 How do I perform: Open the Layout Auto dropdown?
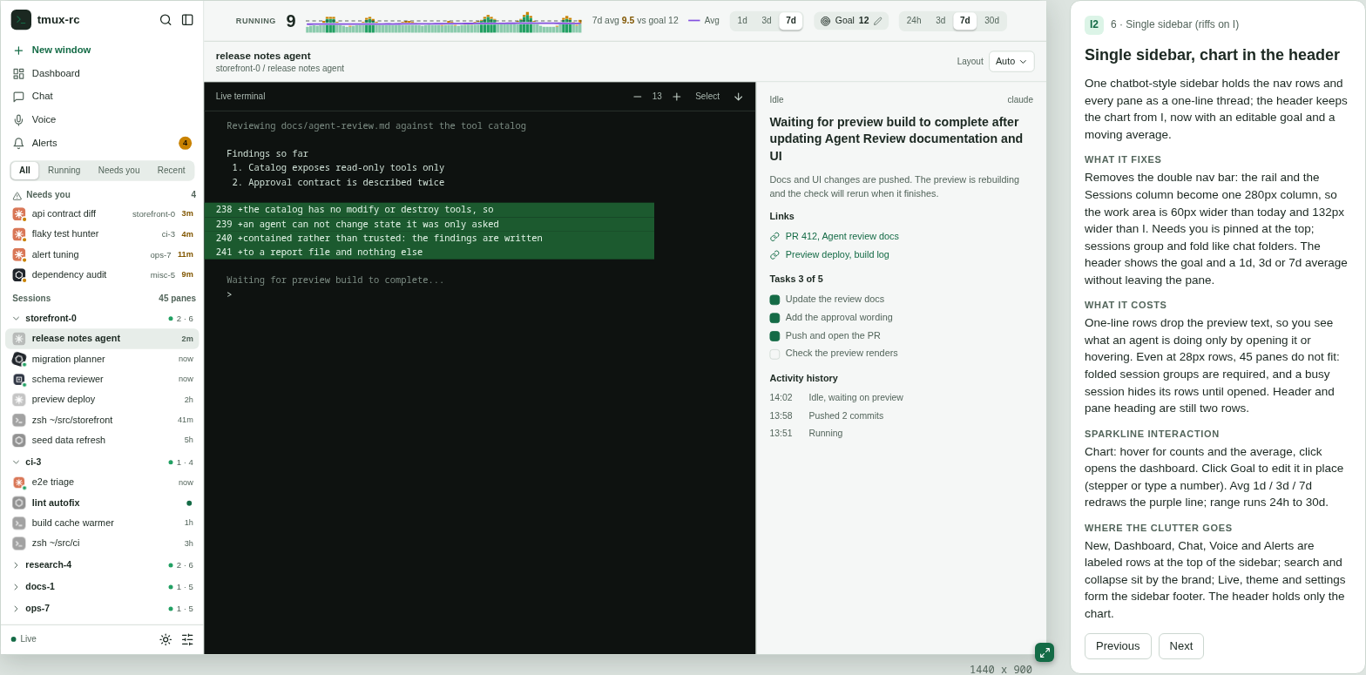[x=1011, y=62]
